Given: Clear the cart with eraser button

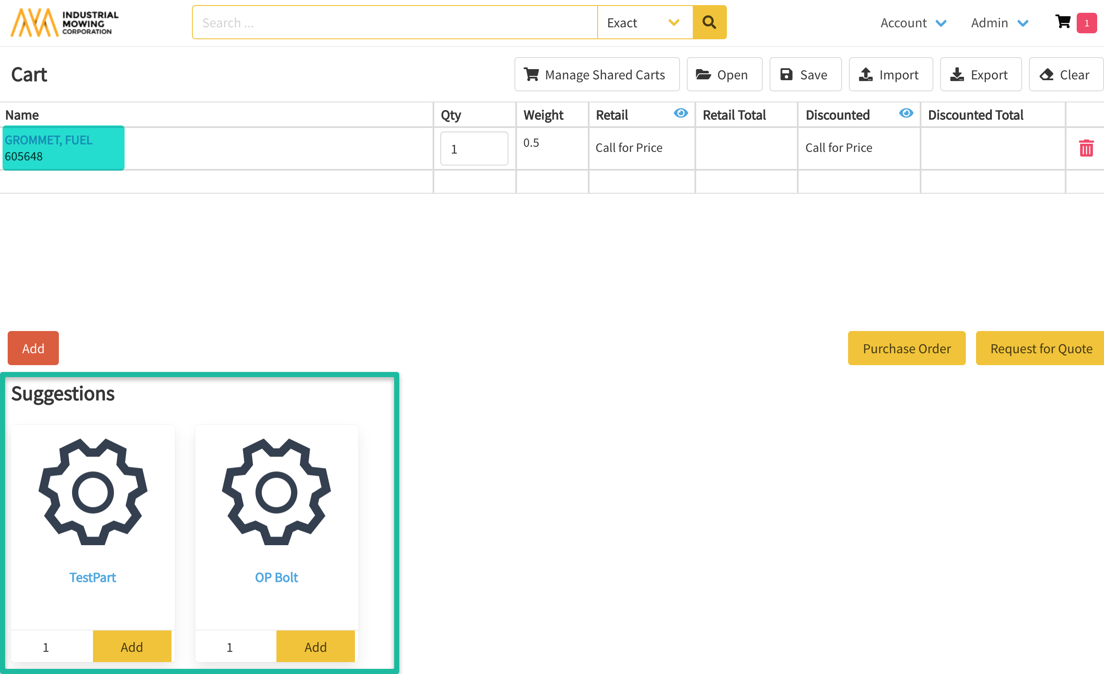Looking at the screenshot, I should (x=1066, y=74).
